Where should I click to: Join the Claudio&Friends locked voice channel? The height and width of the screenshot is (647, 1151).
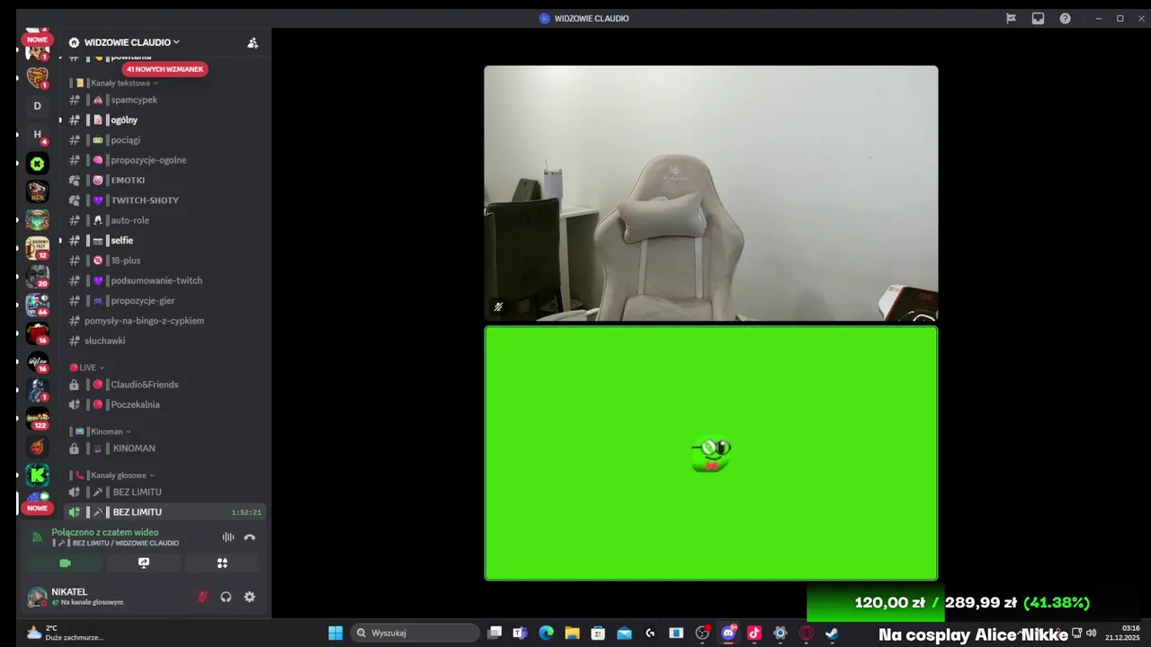165,385
